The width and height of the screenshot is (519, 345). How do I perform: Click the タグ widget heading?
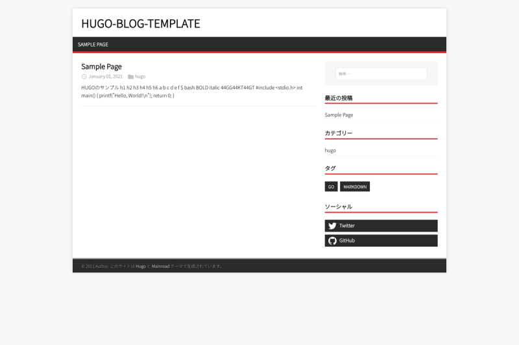pyautogui.click(x=330, y=168)
